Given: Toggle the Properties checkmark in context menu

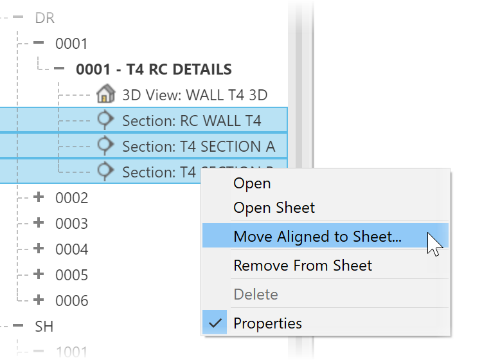Looking at the screenshot, I should (x=215, y=323).
